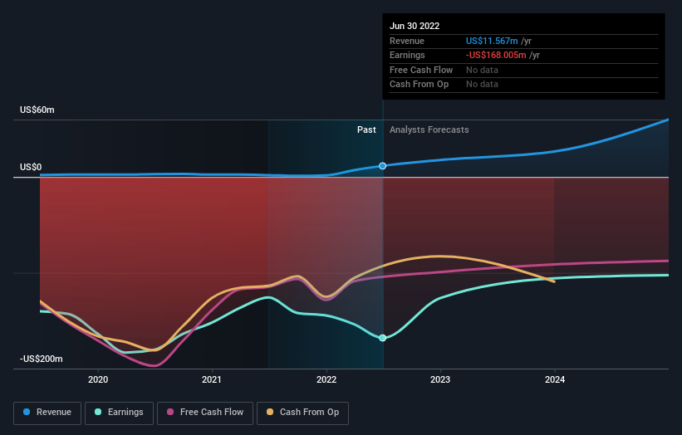682x435 pixels.
Task: Click the US$0 y-axis label
Action: pyautogui.click(x=31, y=168)
